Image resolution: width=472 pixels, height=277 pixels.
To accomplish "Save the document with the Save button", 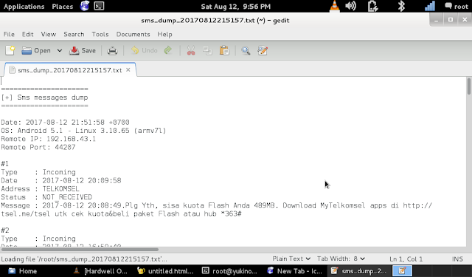I will [83, 50].
